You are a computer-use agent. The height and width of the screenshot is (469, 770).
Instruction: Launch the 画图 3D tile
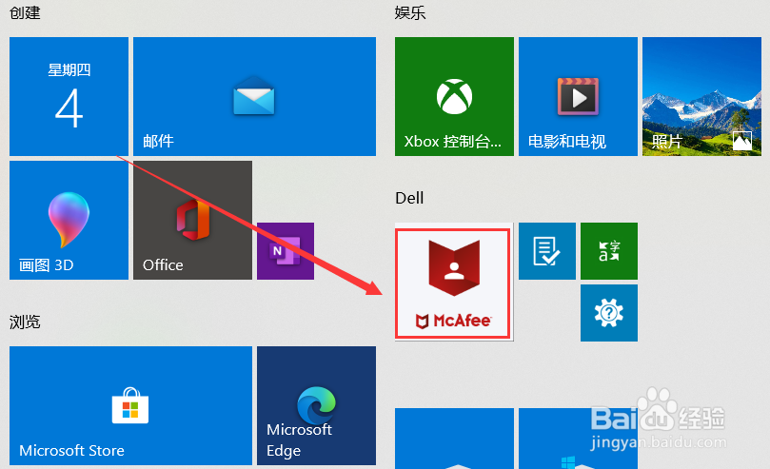tap(69, 221)
